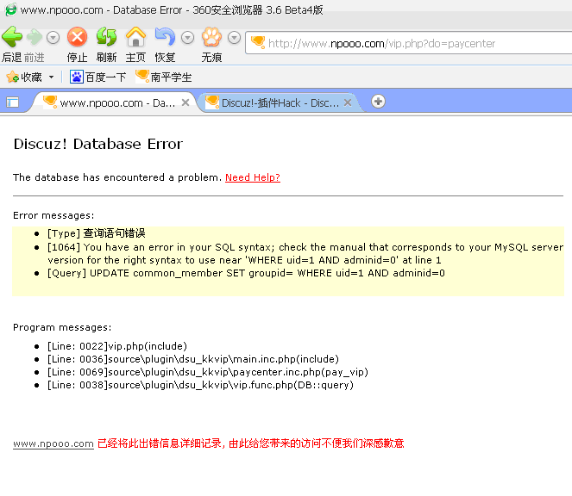Click the green Back arrow button
572x496 pixels.
12,37
